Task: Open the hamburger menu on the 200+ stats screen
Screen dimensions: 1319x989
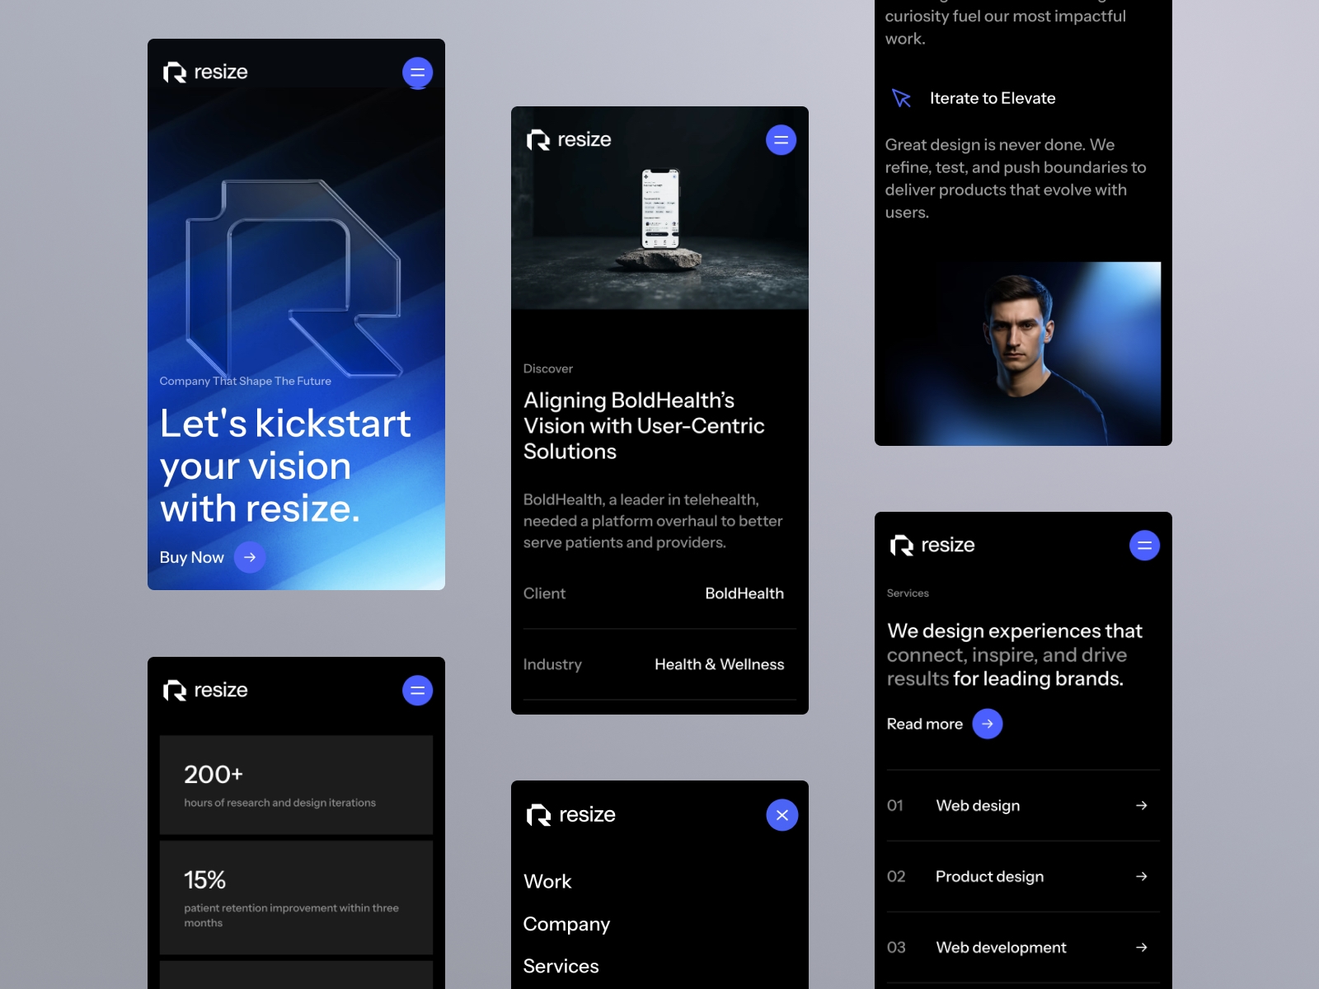Action: point(417,691)
